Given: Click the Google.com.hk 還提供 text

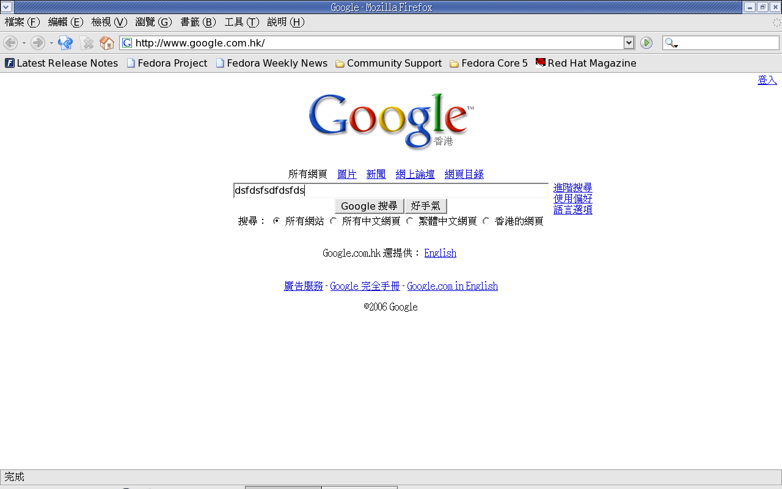Looking at the screenshot, I should [x=371, y=253].
